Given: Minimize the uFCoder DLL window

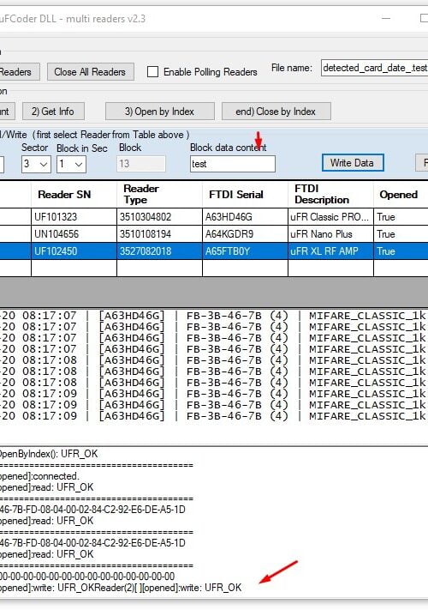Looking at the screenshot, I should pyautogui.click(x=386, y=18).
